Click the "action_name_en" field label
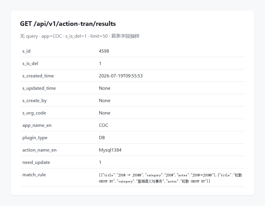The width and height of the screenshot is (265, 206). tap(39, 150)
